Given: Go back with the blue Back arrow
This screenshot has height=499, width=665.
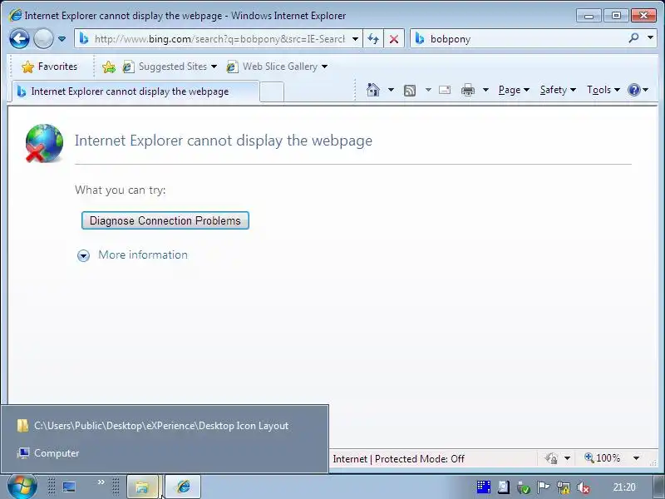Looking at the screenshot, I should pyautogui.click(x=19, y=39).
